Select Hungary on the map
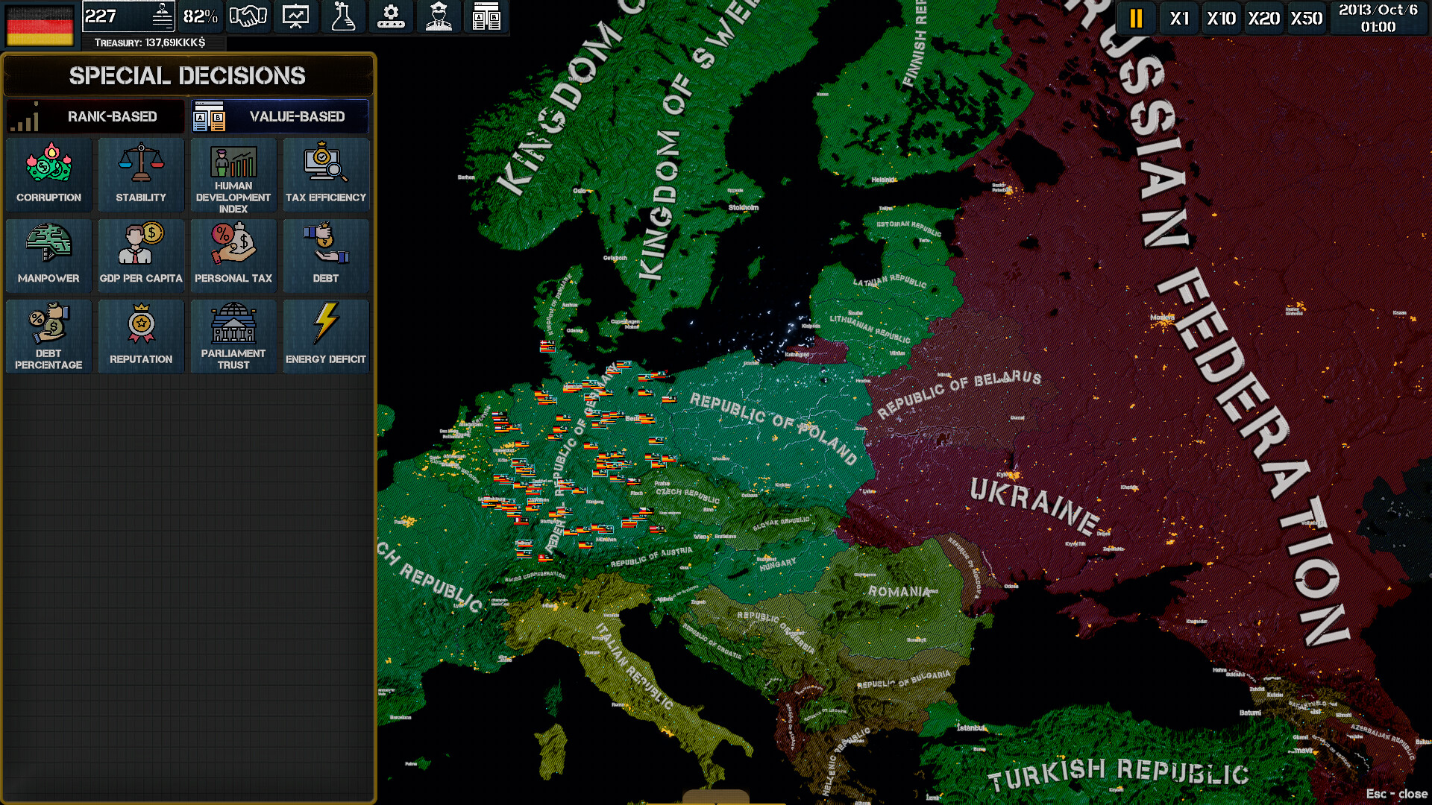Viewport: 1432px width, 805px height. point(777,564)
